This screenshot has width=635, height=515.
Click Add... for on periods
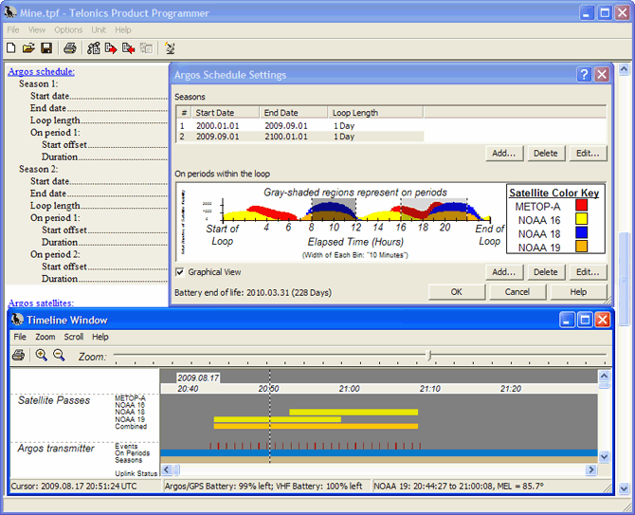[x=504, y=272]
